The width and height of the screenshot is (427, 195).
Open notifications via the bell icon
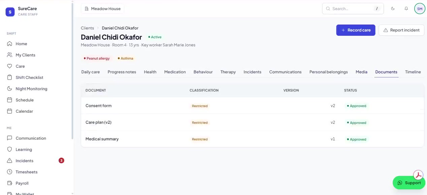(x=406, y=9)
